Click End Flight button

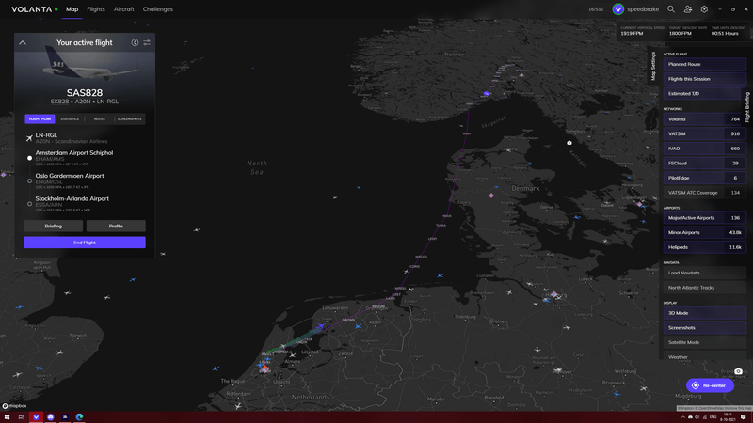click(x=85, y=243)
